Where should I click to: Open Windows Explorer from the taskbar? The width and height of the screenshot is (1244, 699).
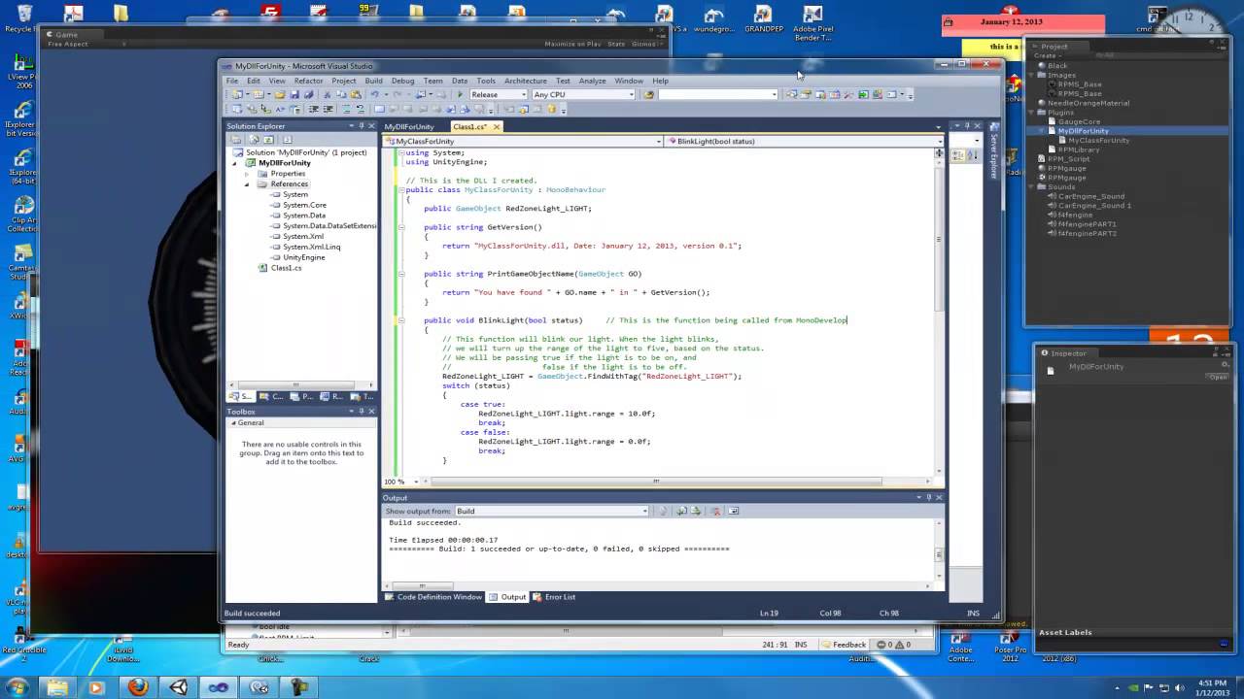tap(58, 686)
